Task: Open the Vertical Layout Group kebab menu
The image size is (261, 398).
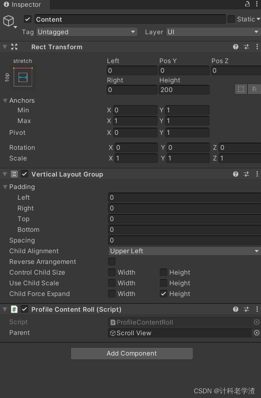Action: (x=257, y=174)
